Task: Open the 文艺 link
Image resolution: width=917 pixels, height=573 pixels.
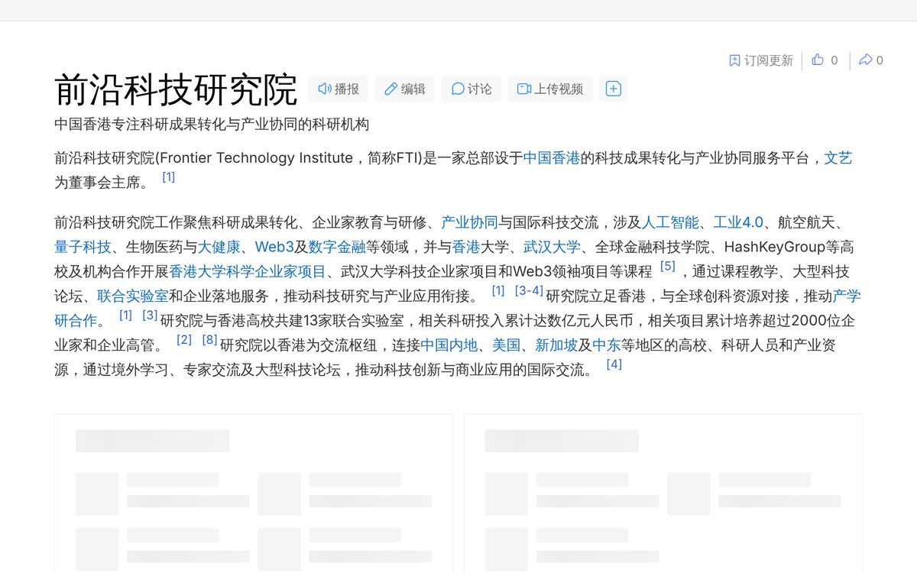Action: point(838,158)
